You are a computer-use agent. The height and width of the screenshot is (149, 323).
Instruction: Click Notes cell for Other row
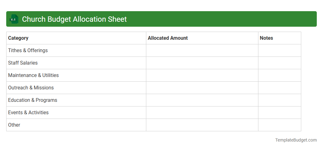point(280,125)
